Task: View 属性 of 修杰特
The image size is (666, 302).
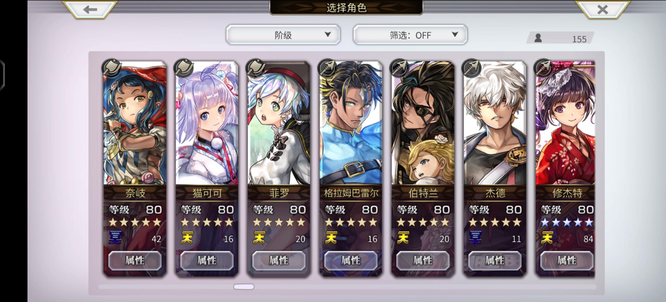Action: [567, 261]
